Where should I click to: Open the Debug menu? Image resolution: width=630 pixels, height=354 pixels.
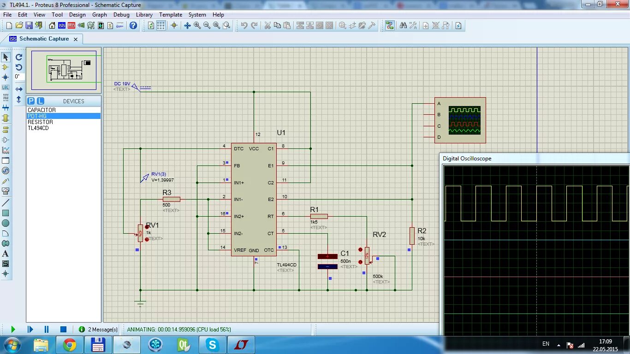click(121, 15)
